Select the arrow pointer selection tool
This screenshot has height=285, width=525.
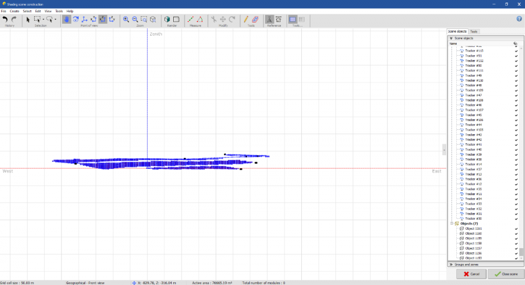coord(28,19)
